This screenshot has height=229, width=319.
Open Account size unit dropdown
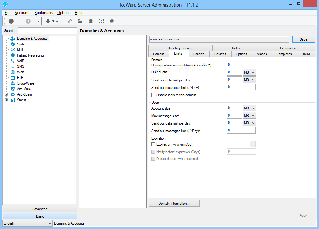coord(249,108)
